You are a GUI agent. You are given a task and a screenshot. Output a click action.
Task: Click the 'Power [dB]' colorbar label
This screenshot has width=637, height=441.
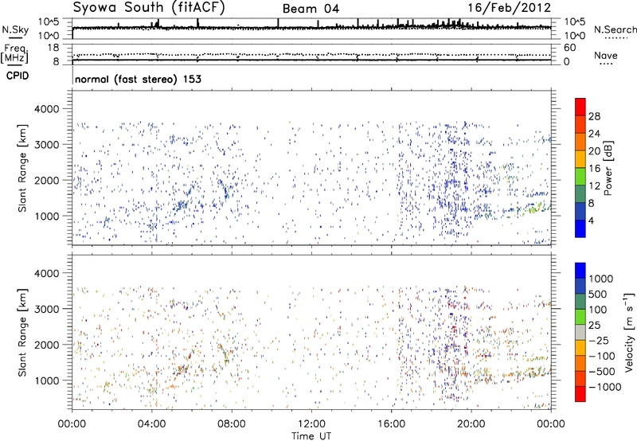[x=608, y=168]
